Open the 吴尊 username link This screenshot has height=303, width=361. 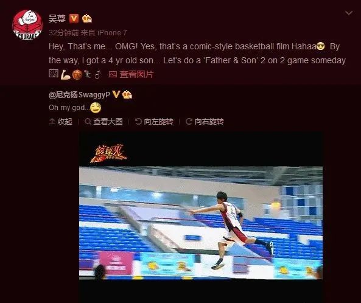[x=57, y=18]
